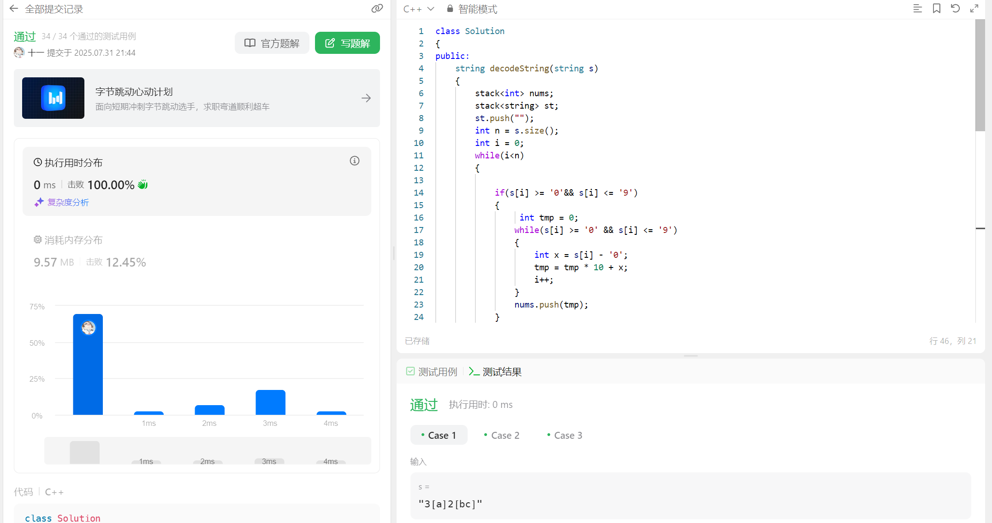This screenshot has height=523, width=992.
Task: Open the runtime distribution info icon
Action: [354, 161]
